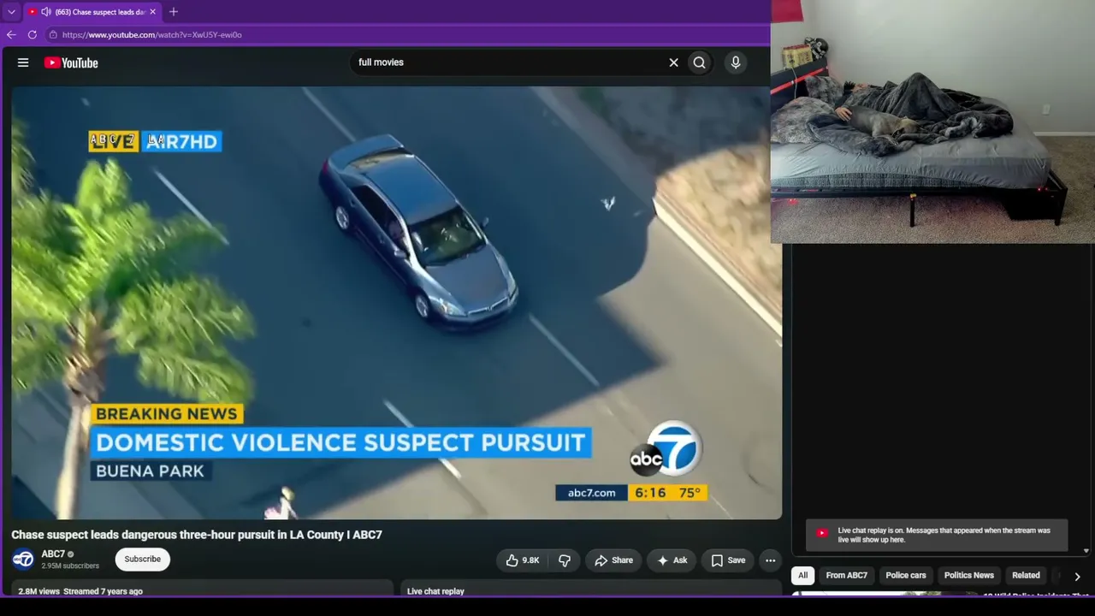Save the video to a playlist
The height and width of the screenshot is (616, 1095).
tap(728, 560)
